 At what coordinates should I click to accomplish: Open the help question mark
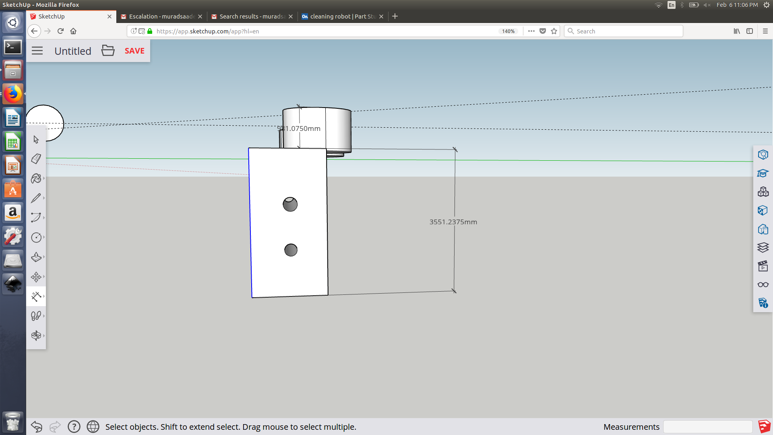click(x=74, y=427)
